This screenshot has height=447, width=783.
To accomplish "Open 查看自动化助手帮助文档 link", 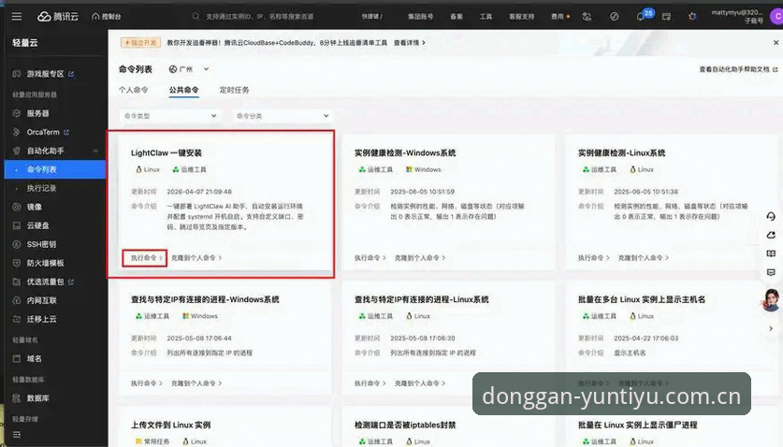I will pyautogui.click(x=738, y=69).
